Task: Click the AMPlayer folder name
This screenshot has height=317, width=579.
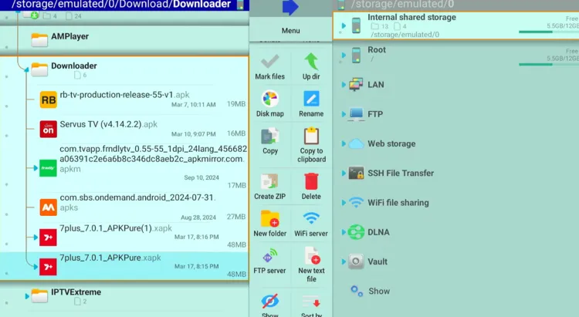Action: (x=69, y=36)
